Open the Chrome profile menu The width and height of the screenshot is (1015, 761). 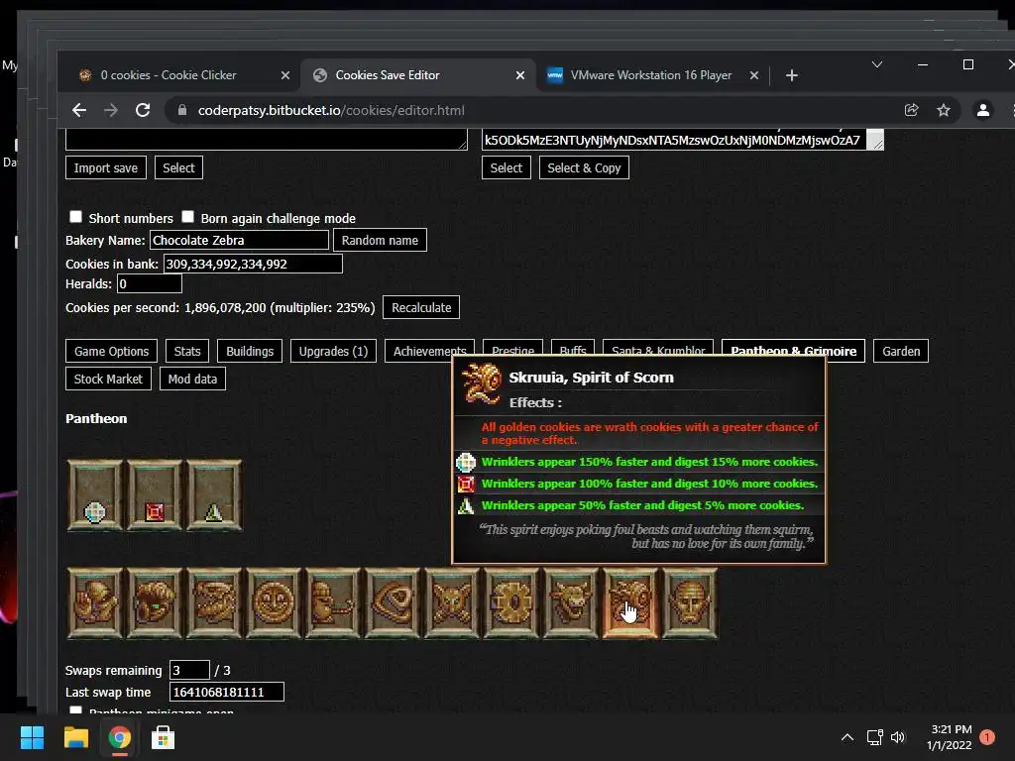point(982,110)
